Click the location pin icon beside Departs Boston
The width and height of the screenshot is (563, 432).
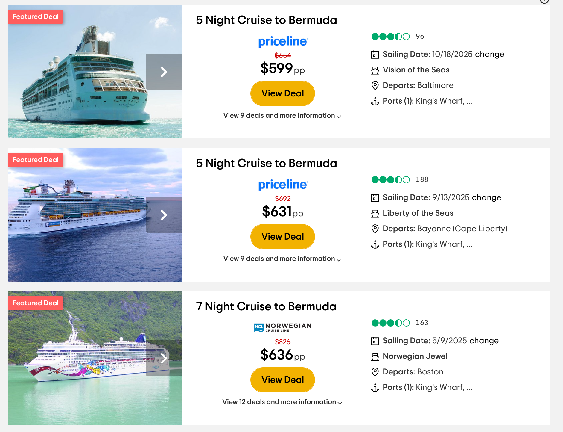pos(375,372)
